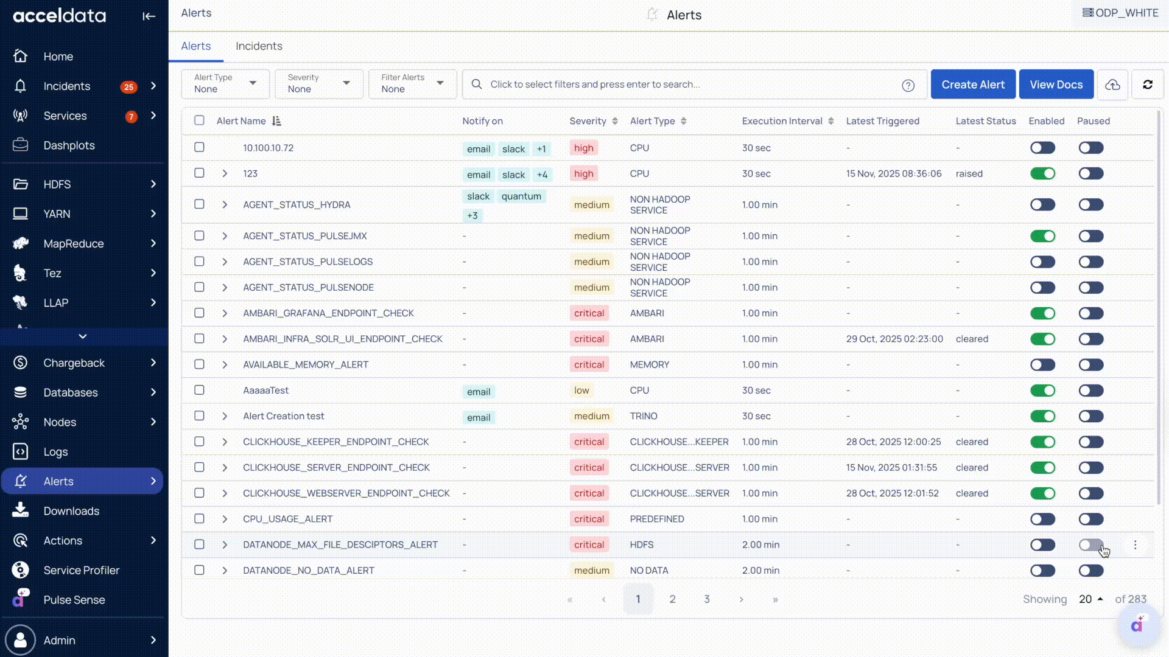Image resolution: width=1169 pixels, height=657 pixels.
Task: Collapse the sidebar with arrow icon
Action: pos(149,16)
